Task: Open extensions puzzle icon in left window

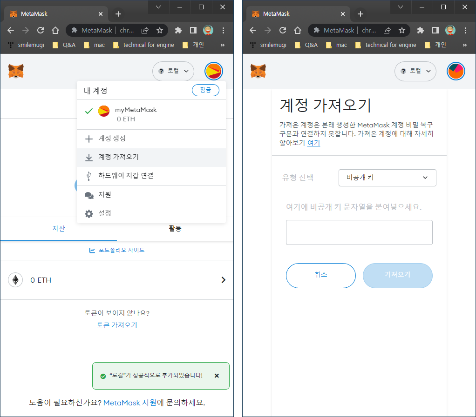Action: (x=178, y=30)
